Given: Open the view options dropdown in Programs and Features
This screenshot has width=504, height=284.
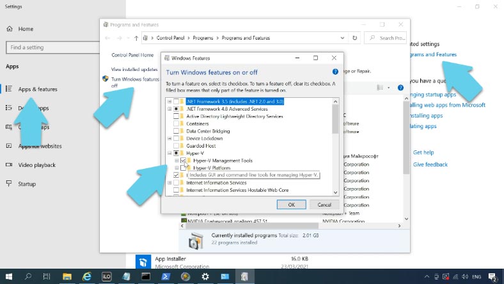Looking at the screenshot, I should tap(388, 88).
